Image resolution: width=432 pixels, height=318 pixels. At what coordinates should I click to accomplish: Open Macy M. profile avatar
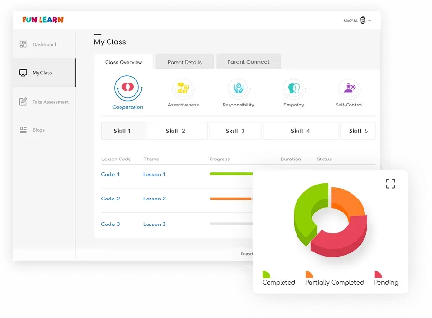tap(363, 20)
